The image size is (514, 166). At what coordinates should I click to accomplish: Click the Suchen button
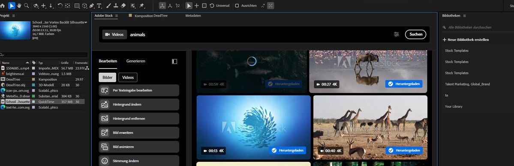[416, 34]
